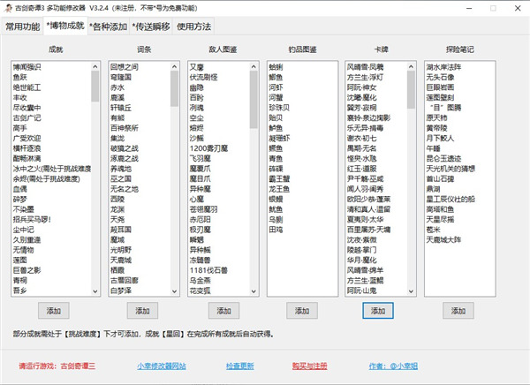Select 鱼跃 achievement entry
This screenshot has height=385, width=530.
(20, 77)
